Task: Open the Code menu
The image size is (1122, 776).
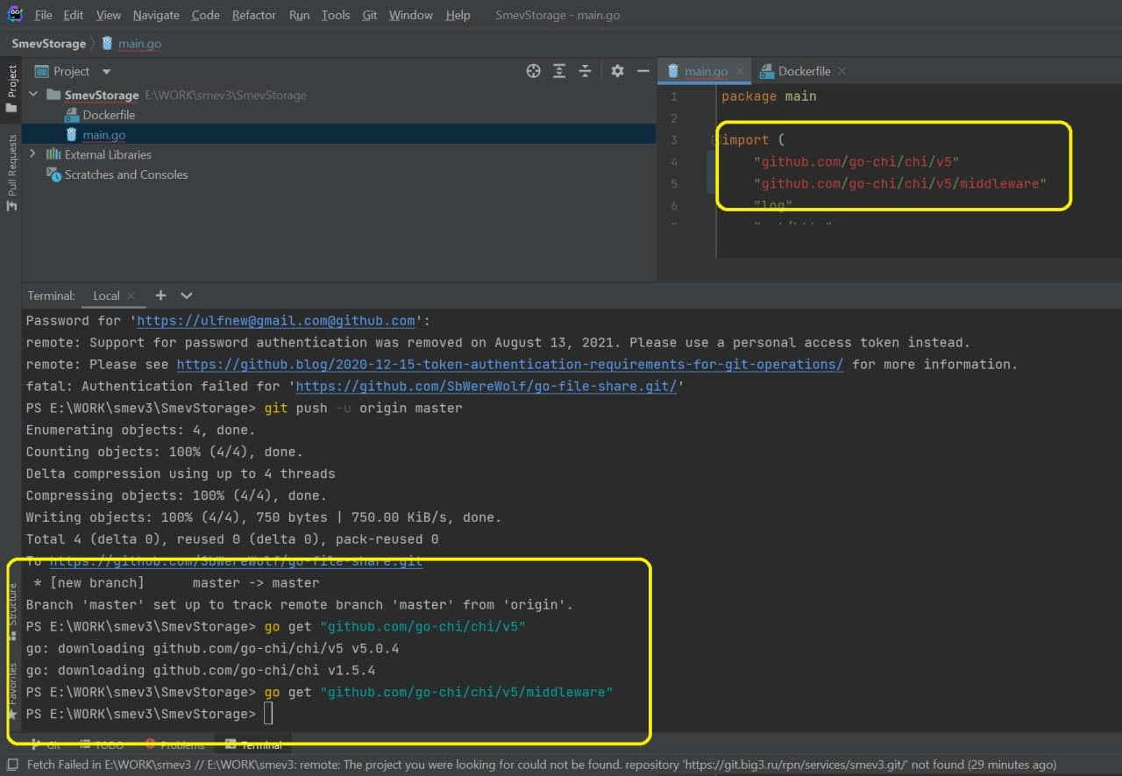Action: (x=205, y=15)
